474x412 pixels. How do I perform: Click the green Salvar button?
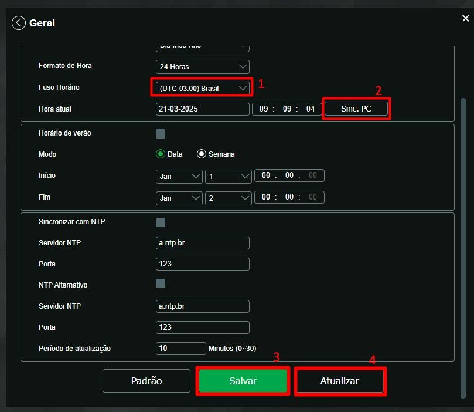[x=243, y=381]
